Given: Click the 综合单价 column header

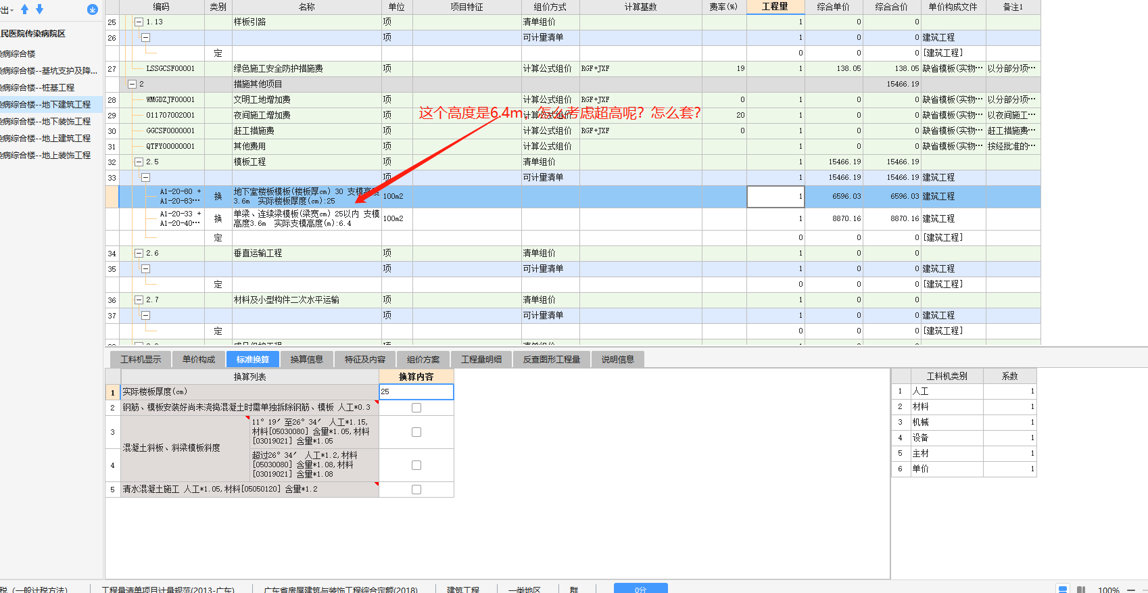Looking at the screenshot, I should coord(834,7).
